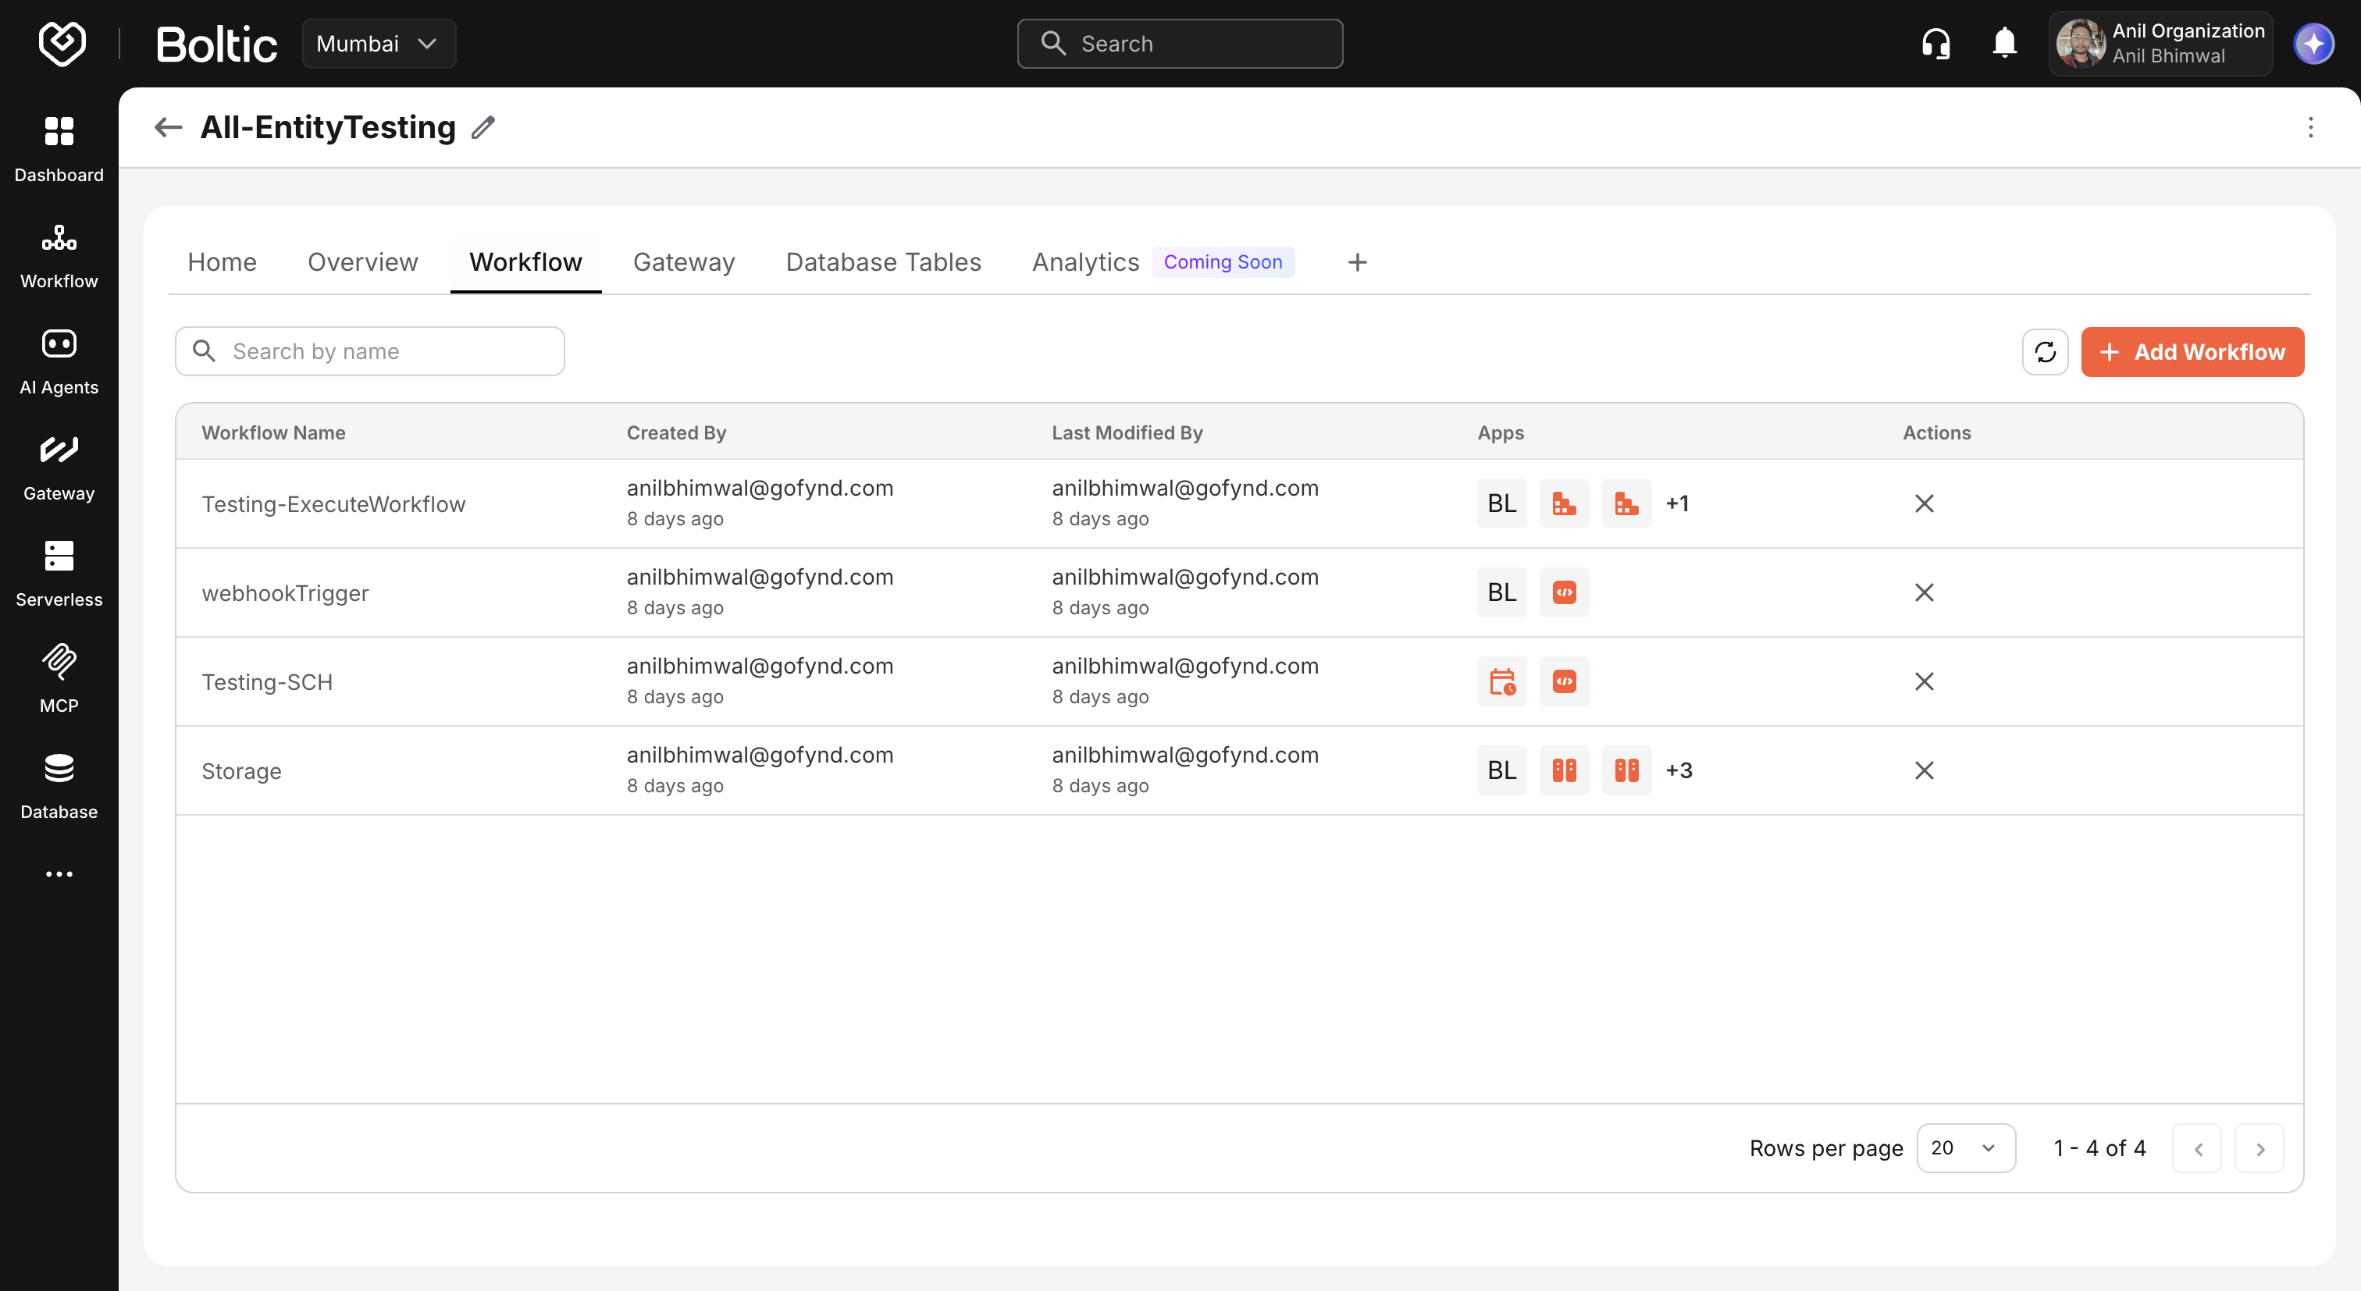Switch to the Home tab
Image resolution: width=2361 pixels, height=1291 pixels.
coord(222,262)
